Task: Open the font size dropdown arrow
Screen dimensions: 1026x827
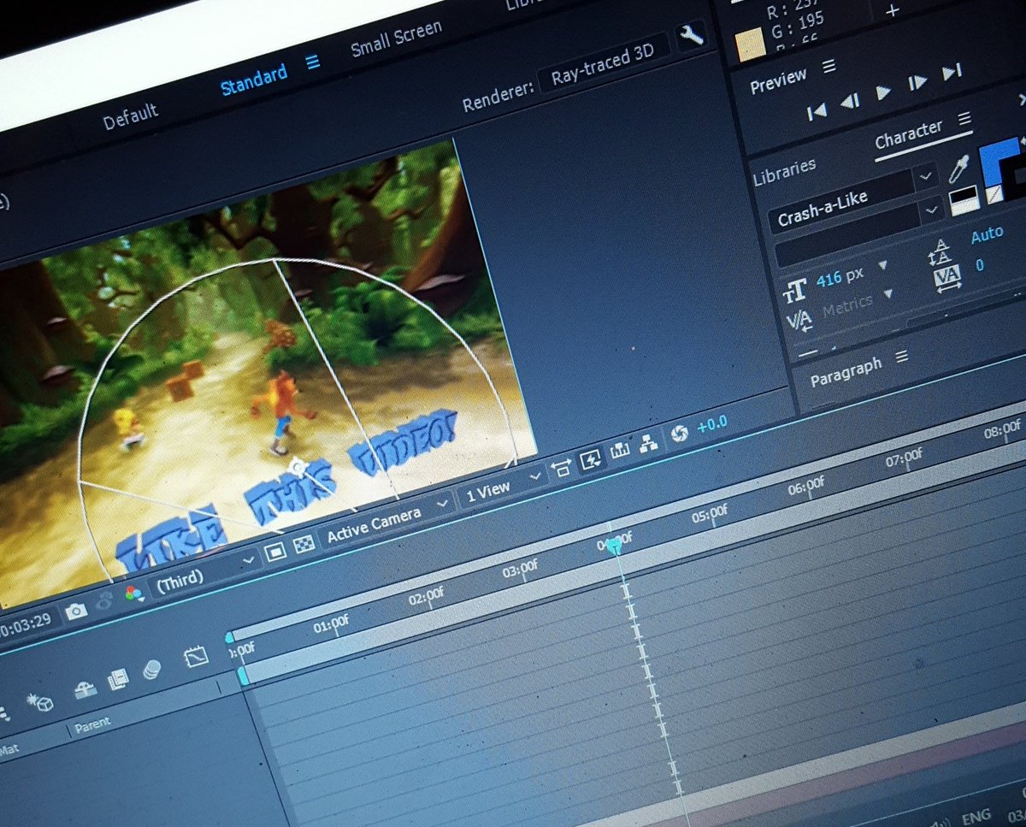Action: (x=883, y=266)
